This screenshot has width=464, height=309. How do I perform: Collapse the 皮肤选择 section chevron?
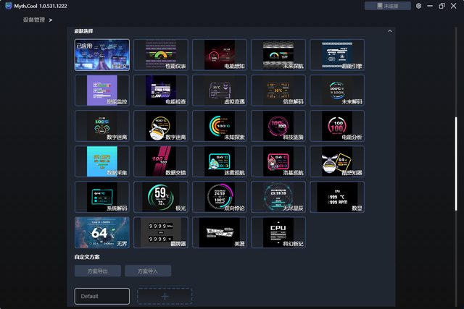click(x=389, y=31)
